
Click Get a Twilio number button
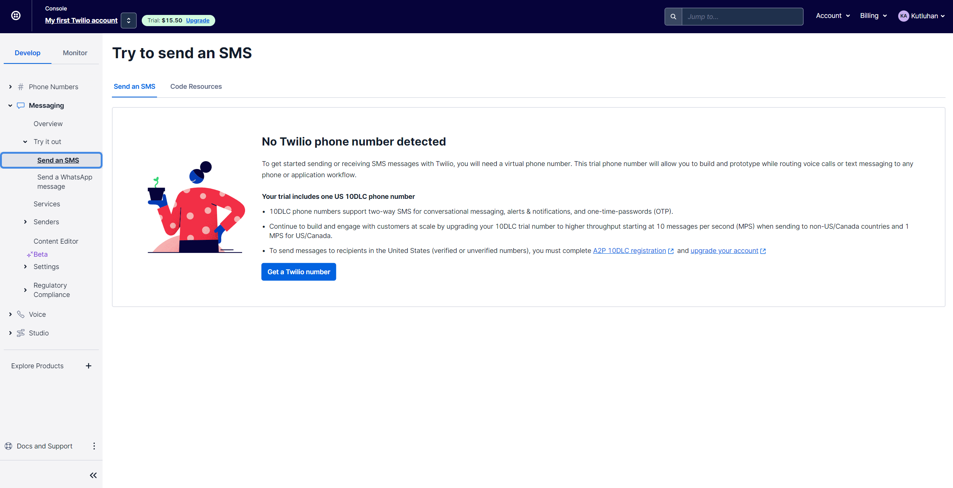coord(298,272)
